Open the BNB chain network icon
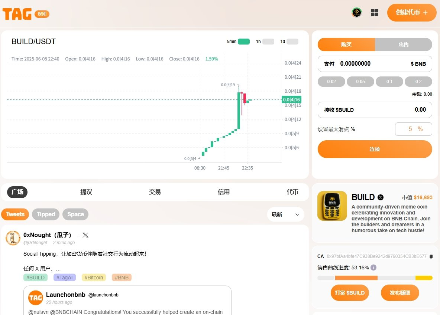Viewport: 440px width, 315px height. pyautogui.click(x=357, y=12)
